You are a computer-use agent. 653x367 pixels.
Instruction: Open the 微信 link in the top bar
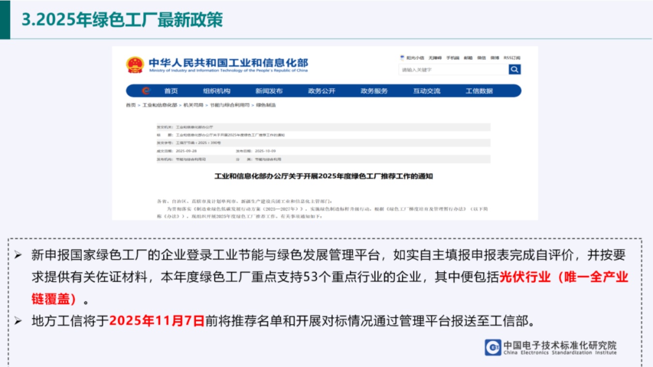coord(481,58)
